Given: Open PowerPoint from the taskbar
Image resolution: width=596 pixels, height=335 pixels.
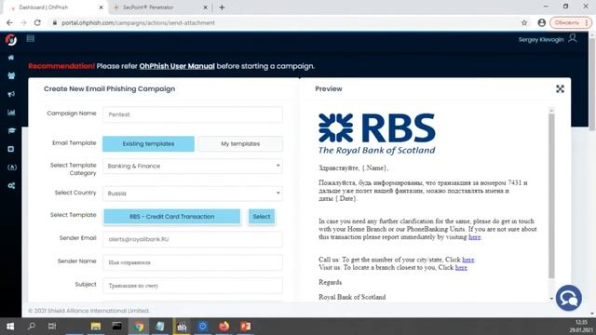Looking at the screenshot, I should tap(245, 327).
